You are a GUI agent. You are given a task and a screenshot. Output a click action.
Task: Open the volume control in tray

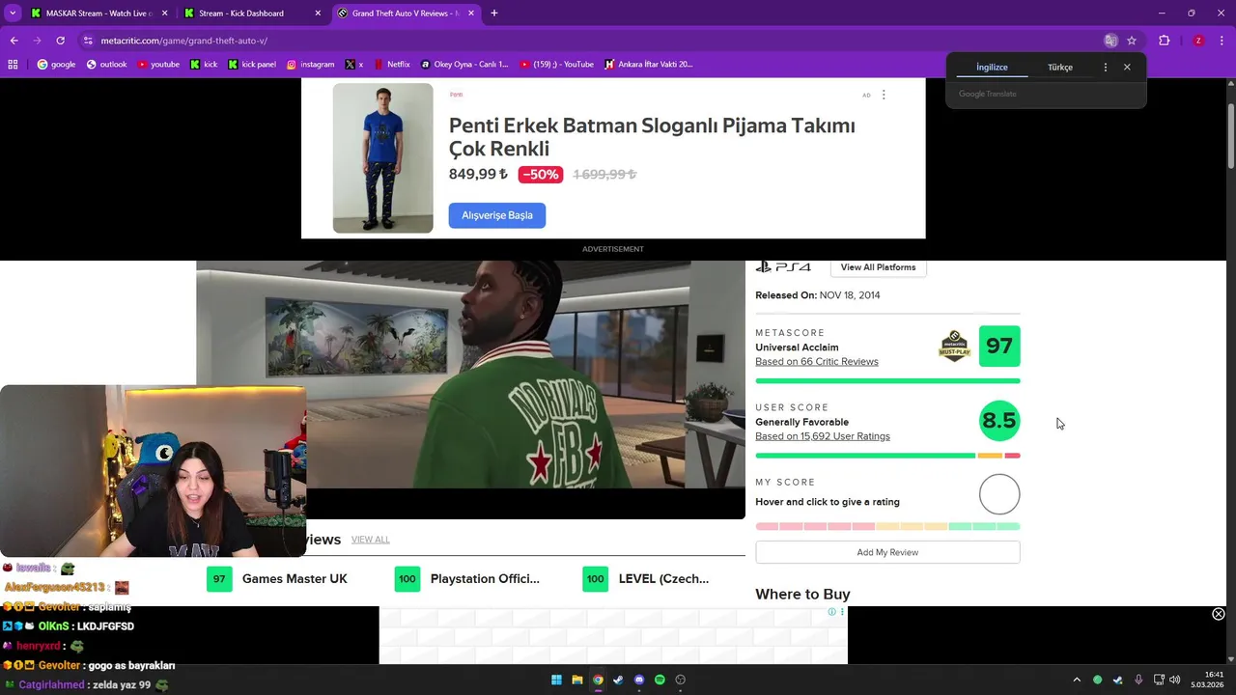click(1175, 681)
